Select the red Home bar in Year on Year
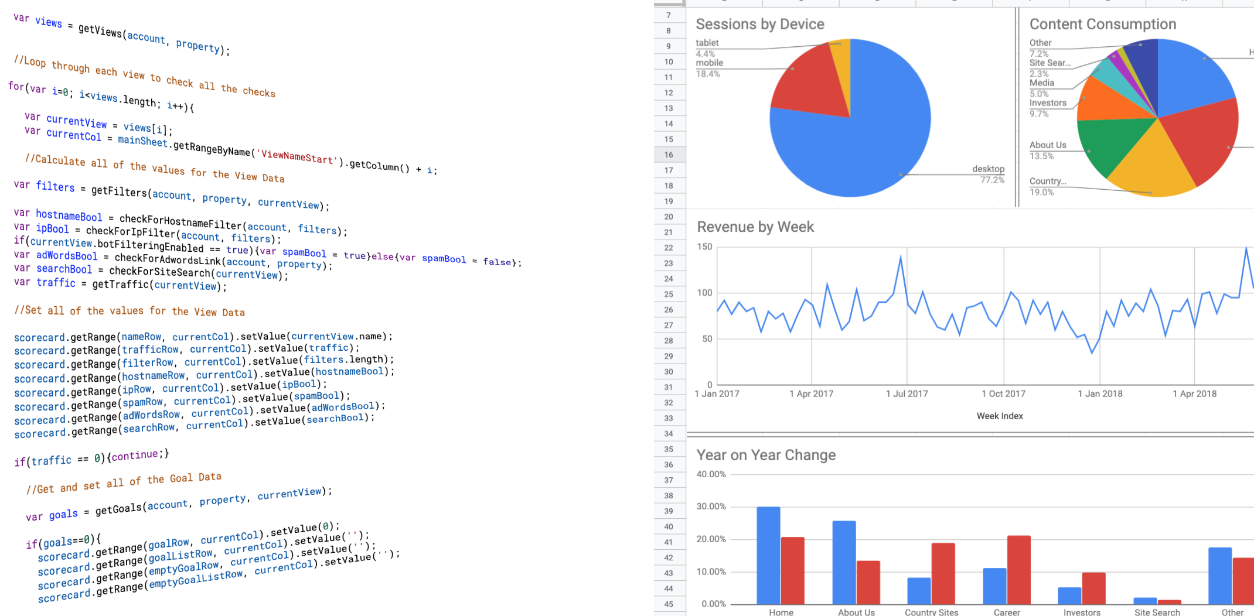 [793, 571]
